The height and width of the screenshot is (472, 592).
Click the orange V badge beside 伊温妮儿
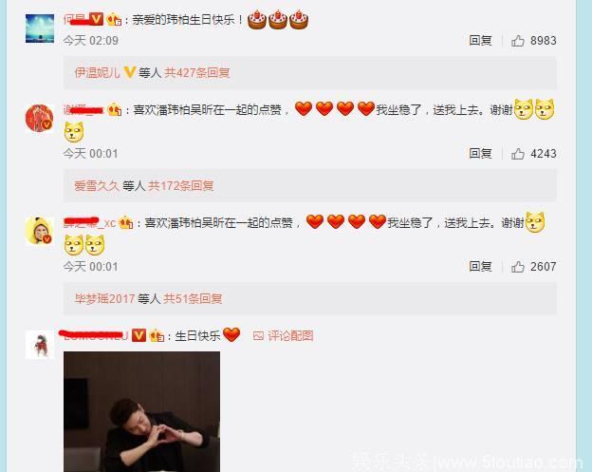[x=129, y=72]
